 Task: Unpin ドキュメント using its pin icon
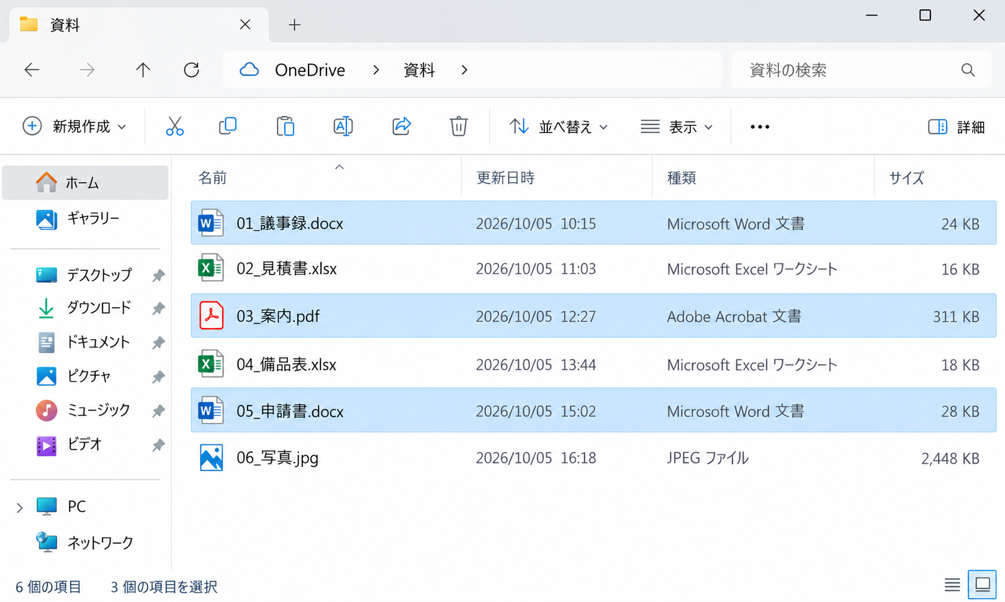tap(158, 342)
